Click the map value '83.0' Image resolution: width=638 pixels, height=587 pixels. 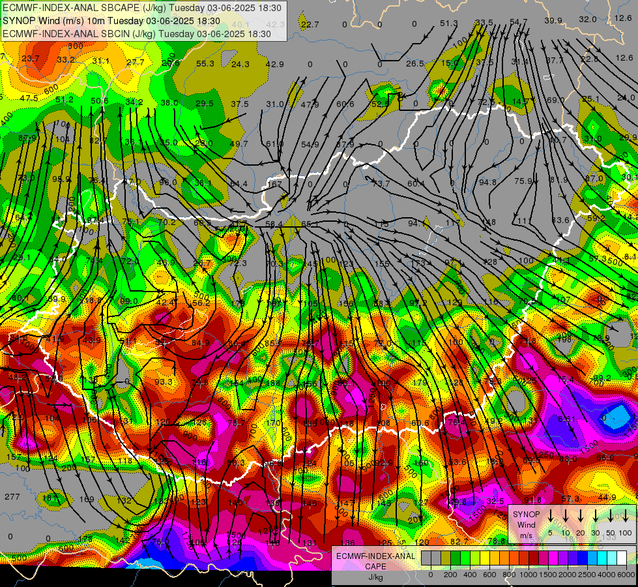(x=568, y=459)
